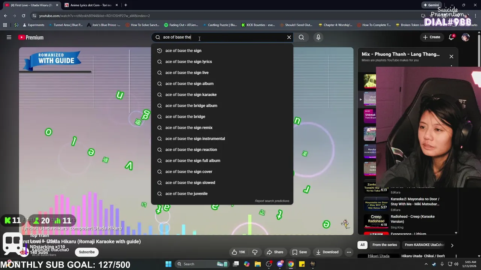
Task: Choose 'ace of base the juvenile' suggestion
Action: [x=222, y=193]
